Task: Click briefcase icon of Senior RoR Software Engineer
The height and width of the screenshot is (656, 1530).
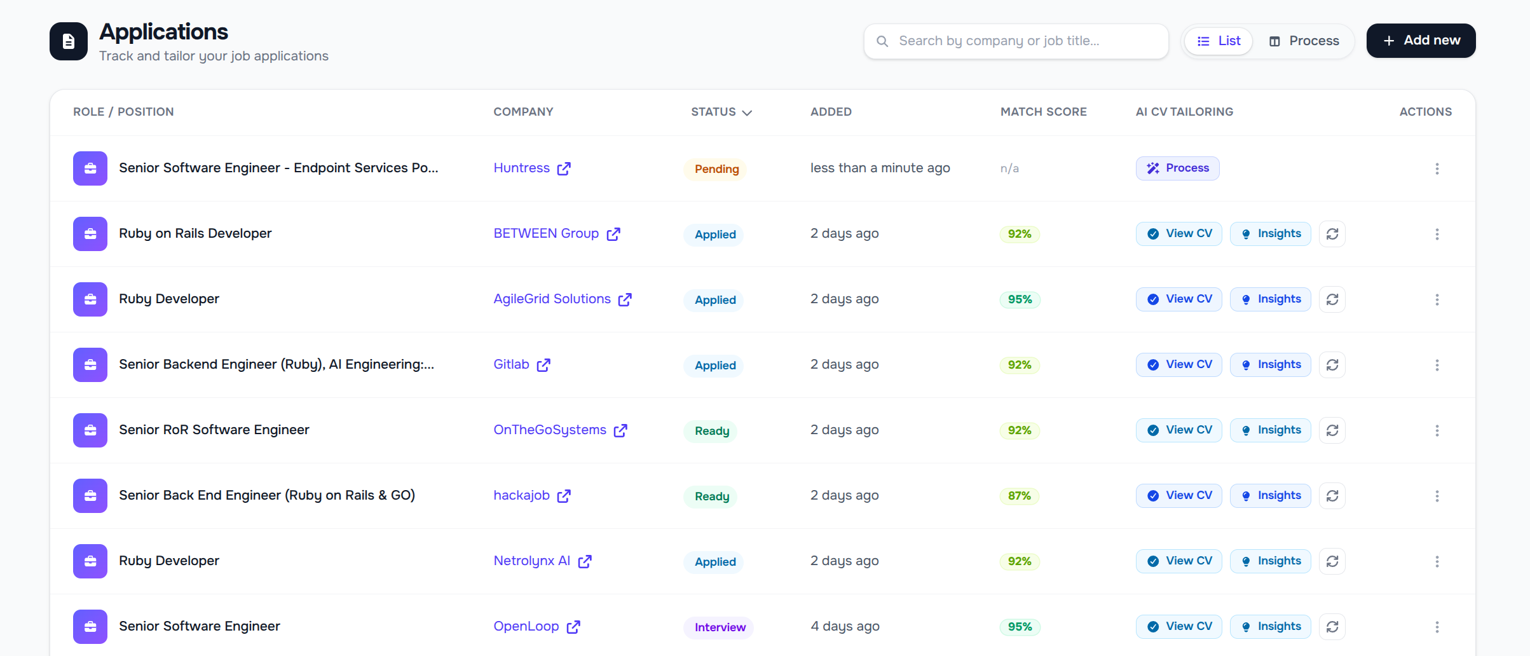Action: tap(90, 430)
